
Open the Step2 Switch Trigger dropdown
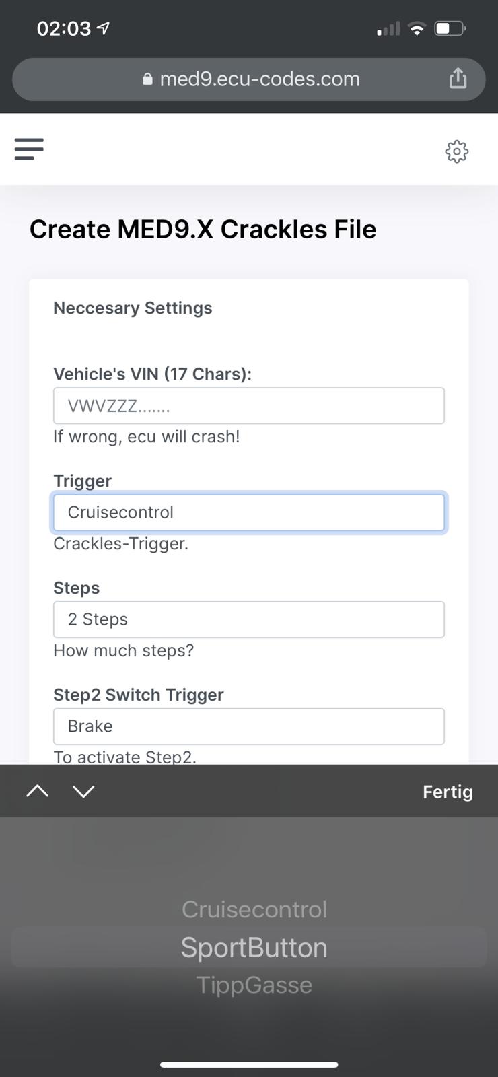(249, 726)
